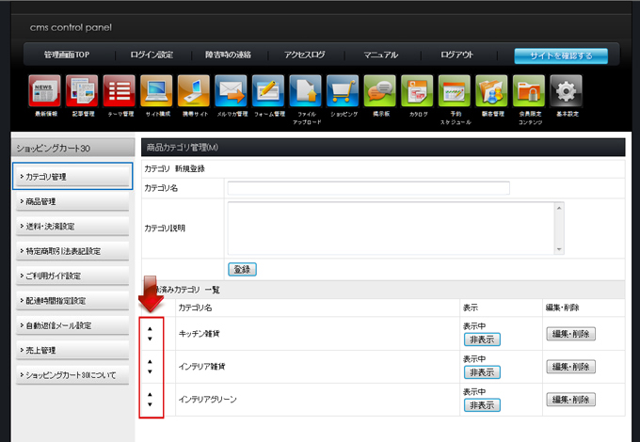Hide the インテリアグリーン category with 非表示
Screen dimensions: 640x442
coord(481,405)
